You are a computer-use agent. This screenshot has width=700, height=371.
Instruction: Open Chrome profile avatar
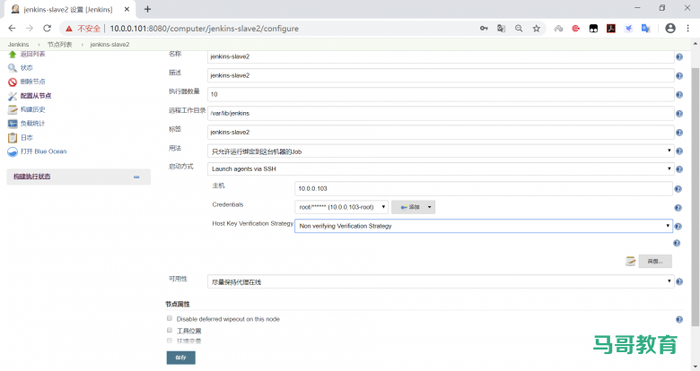(x=670, y=28)
